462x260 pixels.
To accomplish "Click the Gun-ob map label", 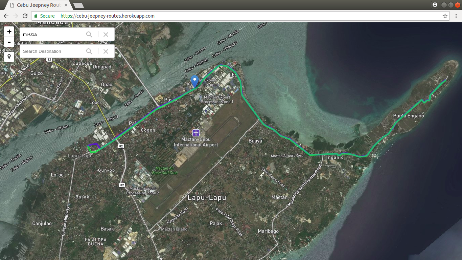I will (106, 170).
